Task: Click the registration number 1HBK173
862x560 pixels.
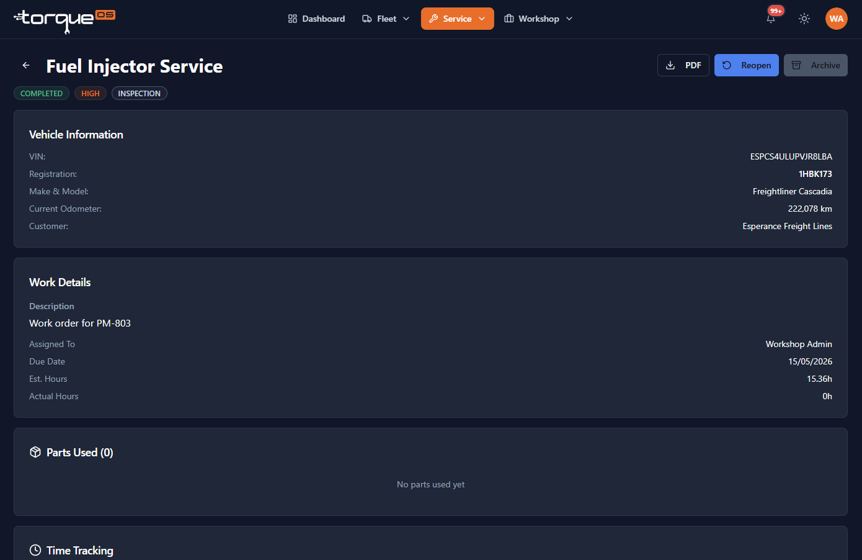Action: click(x=815, y=174)
